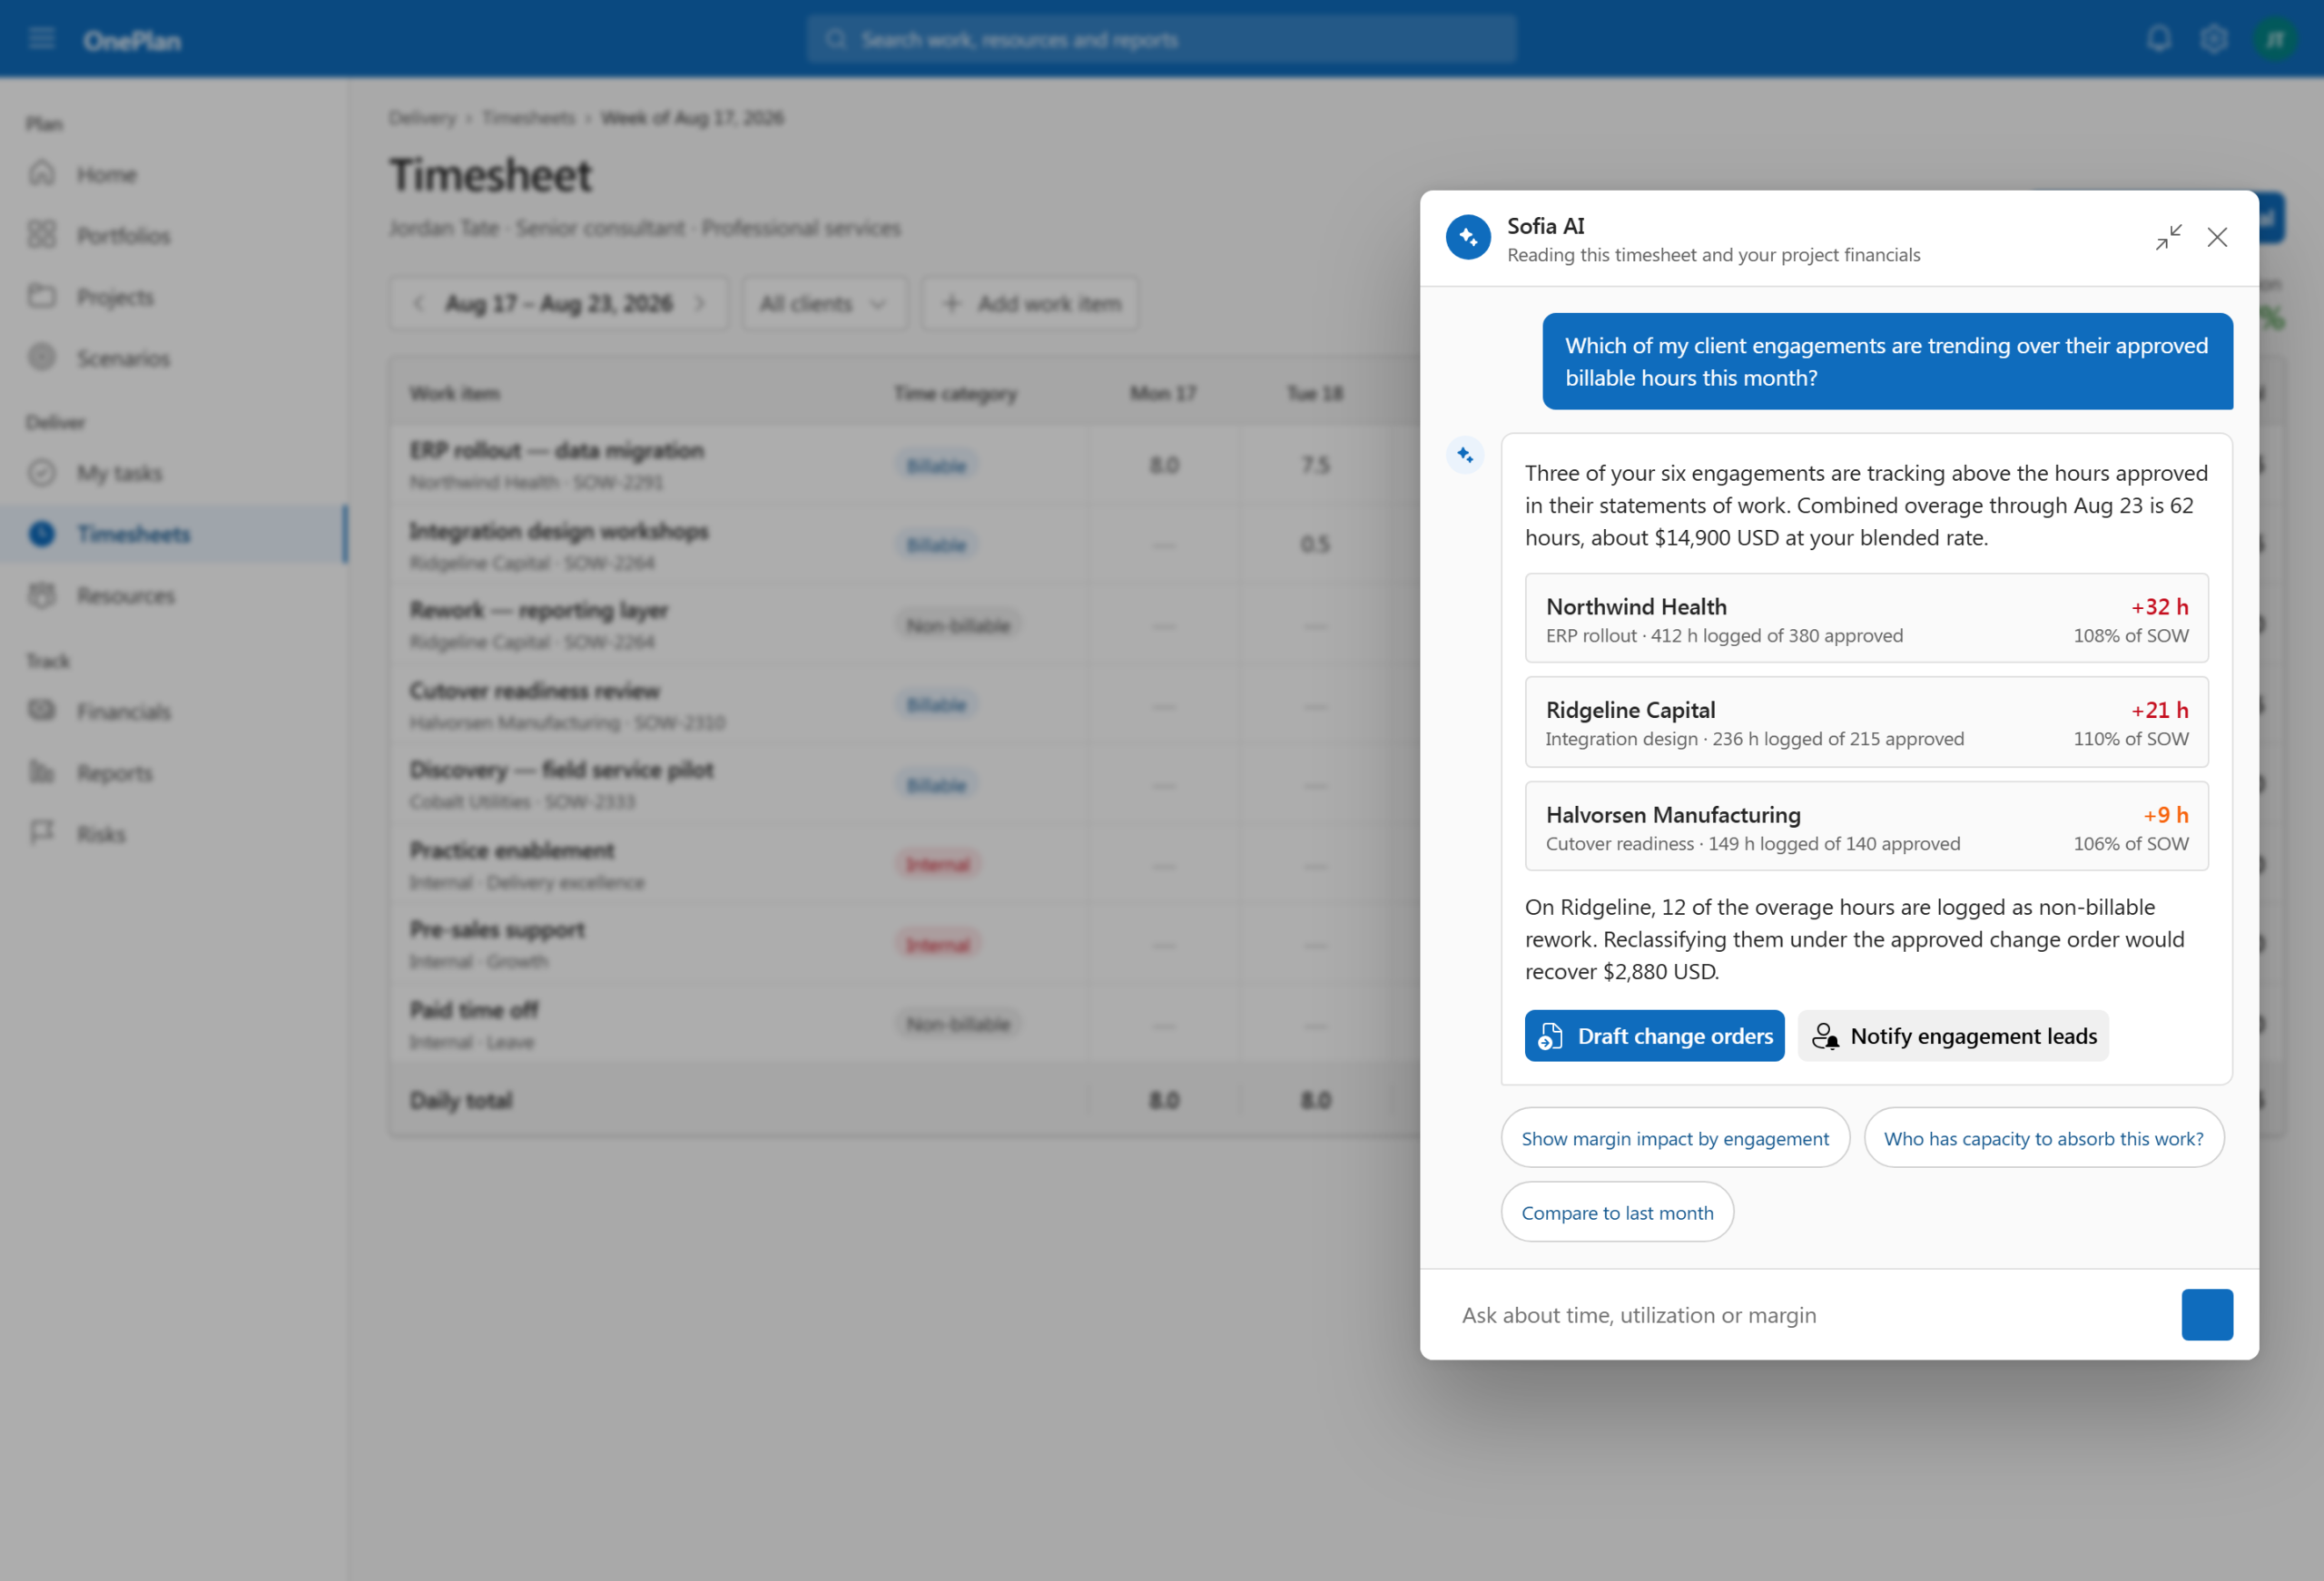2324x1581 pixels.
Task: Click the My tasks checkmark icon
Action: [42, 472]
